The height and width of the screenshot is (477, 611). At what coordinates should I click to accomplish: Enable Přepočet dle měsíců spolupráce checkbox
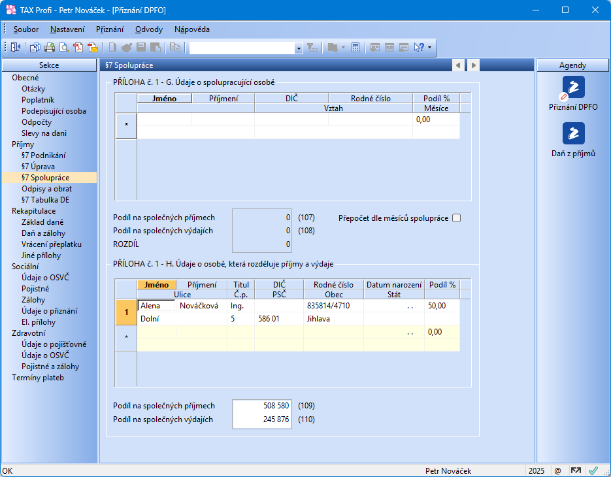(x=457, y=218)
